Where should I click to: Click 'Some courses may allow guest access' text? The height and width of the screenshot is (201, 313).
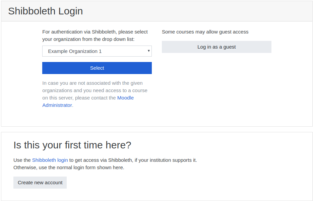tap(205, 32)
